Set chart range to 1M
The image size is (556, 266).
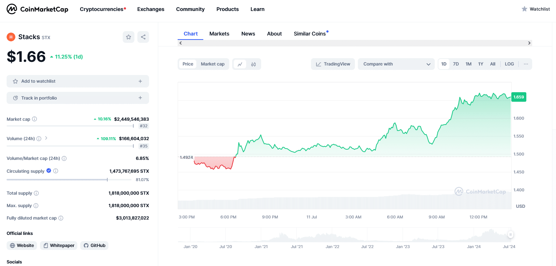468,64
